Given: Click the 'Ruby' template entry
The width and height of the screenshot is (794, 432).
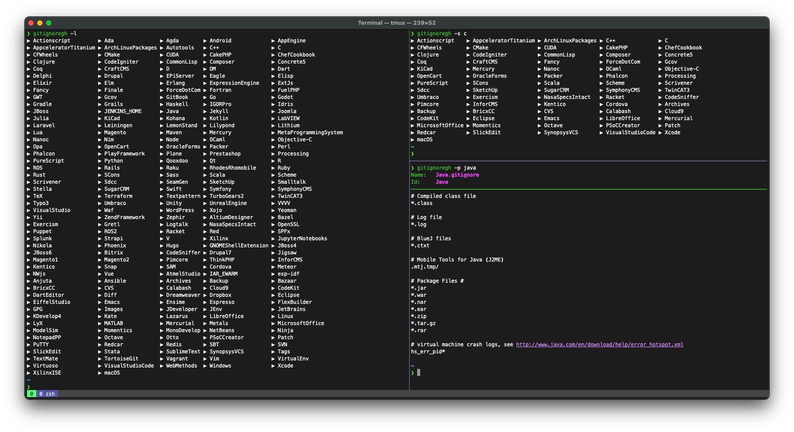Looking at the screenshot, I should (284, 168).
